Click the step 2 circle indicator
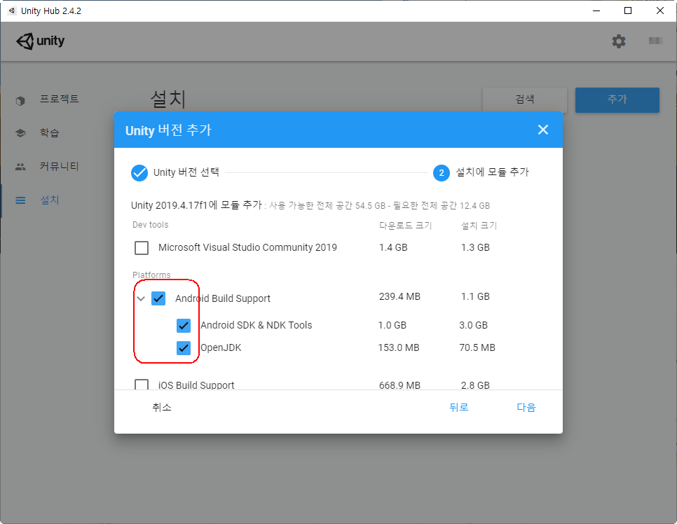677x524 pixels. (x=442, y=173)
